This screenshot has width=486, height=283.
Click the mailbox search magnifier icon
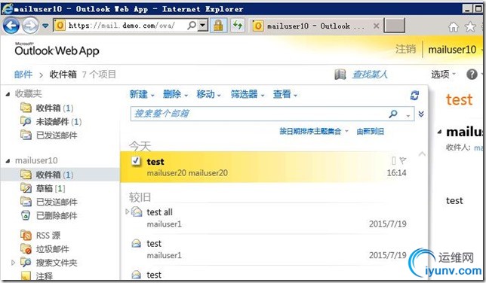coord(393,114)
